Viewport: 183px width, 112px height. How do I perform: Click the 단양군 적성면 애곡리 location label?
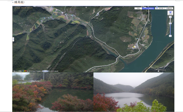24,8
